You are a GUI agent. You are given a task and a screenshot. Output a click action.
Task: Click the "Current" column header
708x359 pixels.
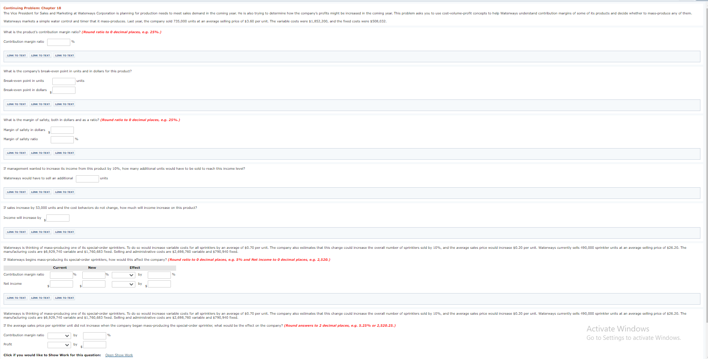click(x=60, y=268)
